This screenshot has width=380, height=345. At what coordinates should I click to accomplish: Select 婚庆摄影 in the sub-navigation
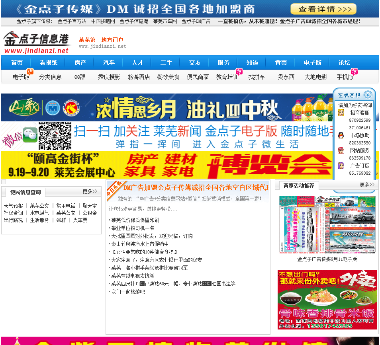[109, 77]
